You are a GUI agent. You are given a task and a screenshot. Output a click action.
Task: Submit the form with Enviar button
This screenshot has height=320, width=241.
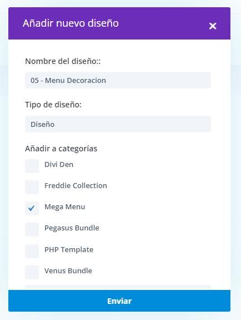pyautogui.click(x=119, y=301)
